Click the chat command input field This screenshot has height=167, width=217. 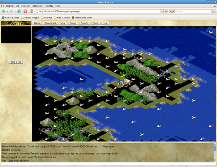coord(108,164)
